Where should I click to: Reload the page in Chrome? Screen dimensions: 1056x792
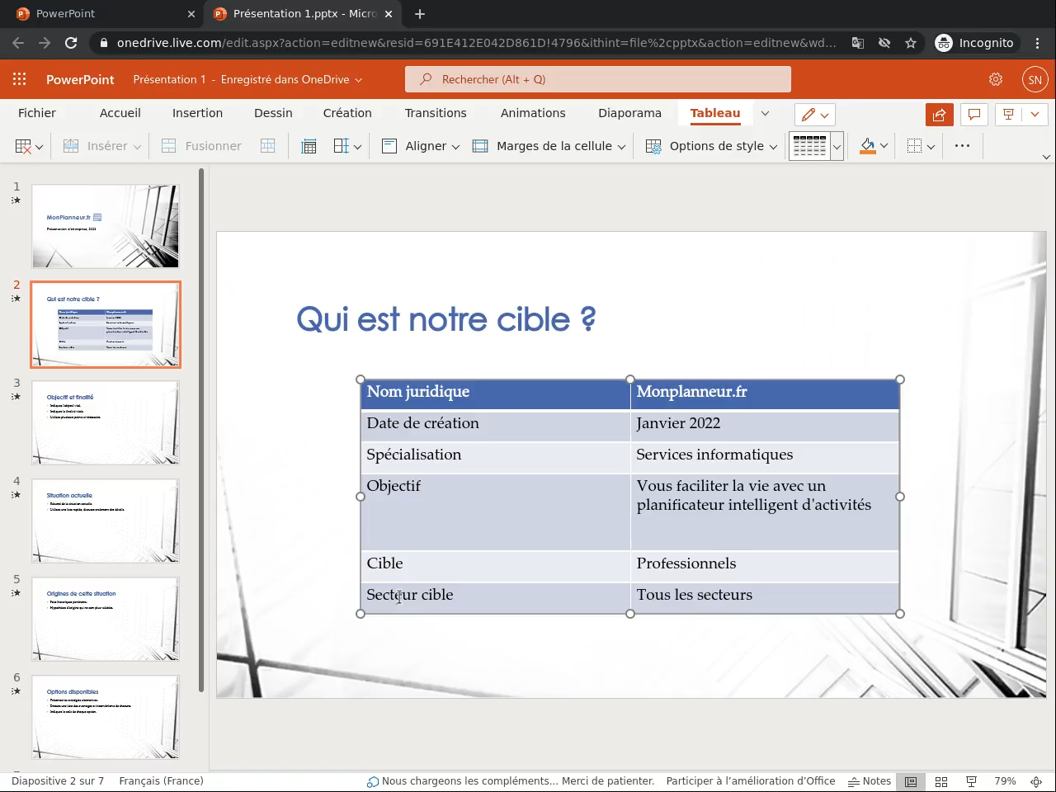71,43
